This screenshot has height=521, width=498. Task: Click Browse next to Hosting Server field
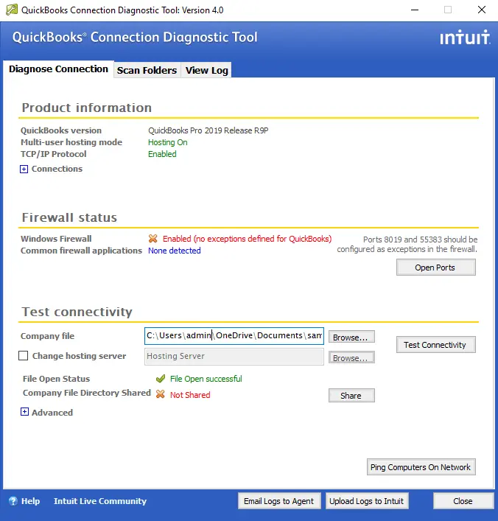pos(351,357)
